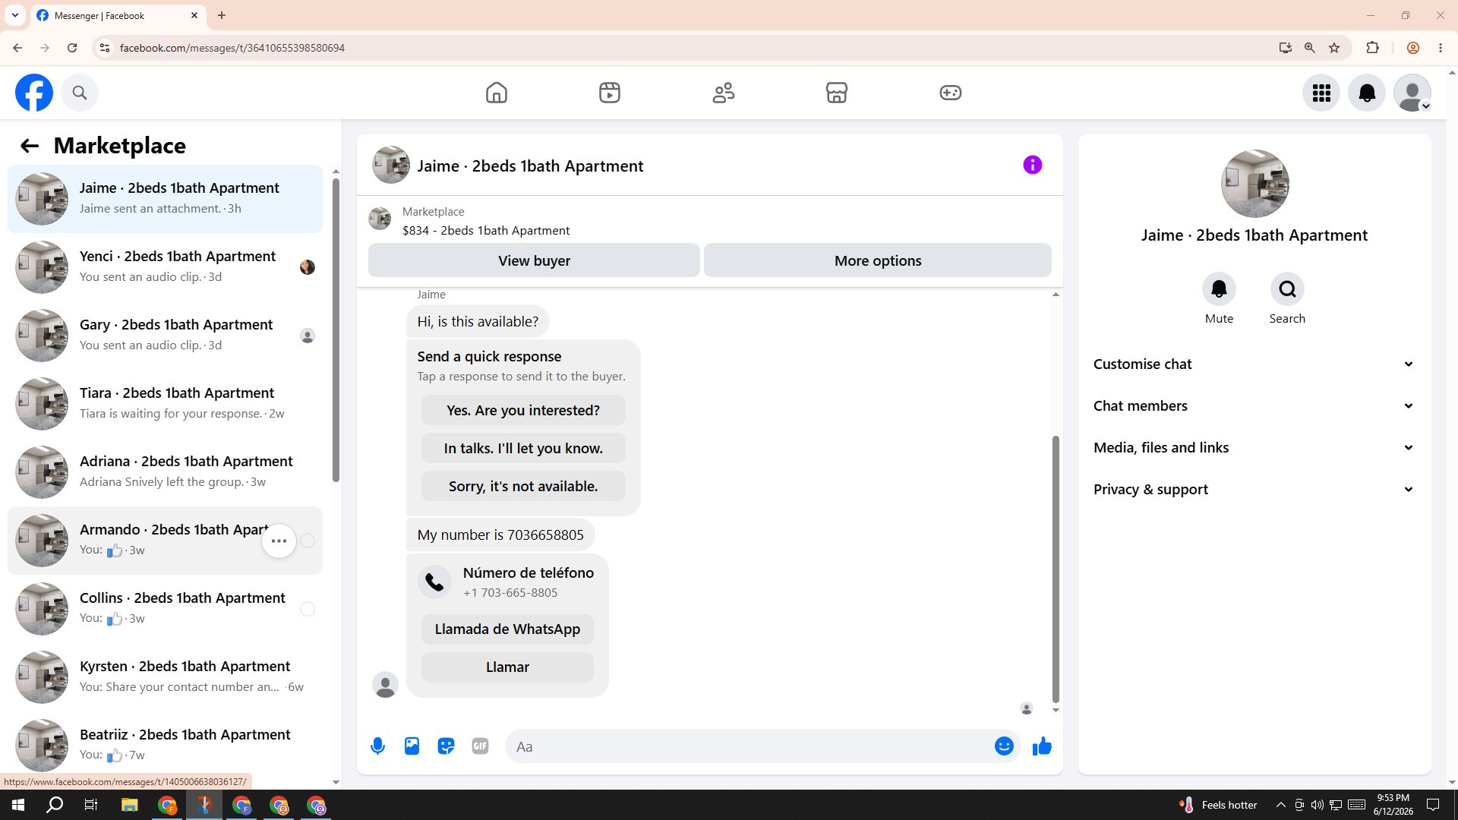Choose a sticker icon
This screenshot has width=1458, height=820.
446,746
